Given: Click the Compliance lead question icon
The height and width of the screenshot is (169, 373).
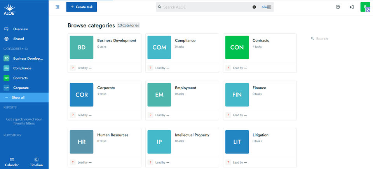Looking at the screenshot, I should [x=150, y=68].
